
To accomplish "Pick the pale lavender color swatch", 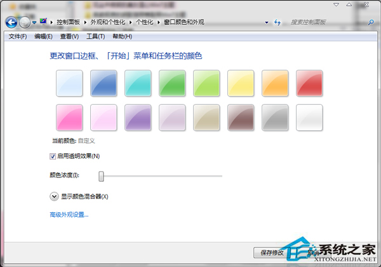I will tap(172, 118).
